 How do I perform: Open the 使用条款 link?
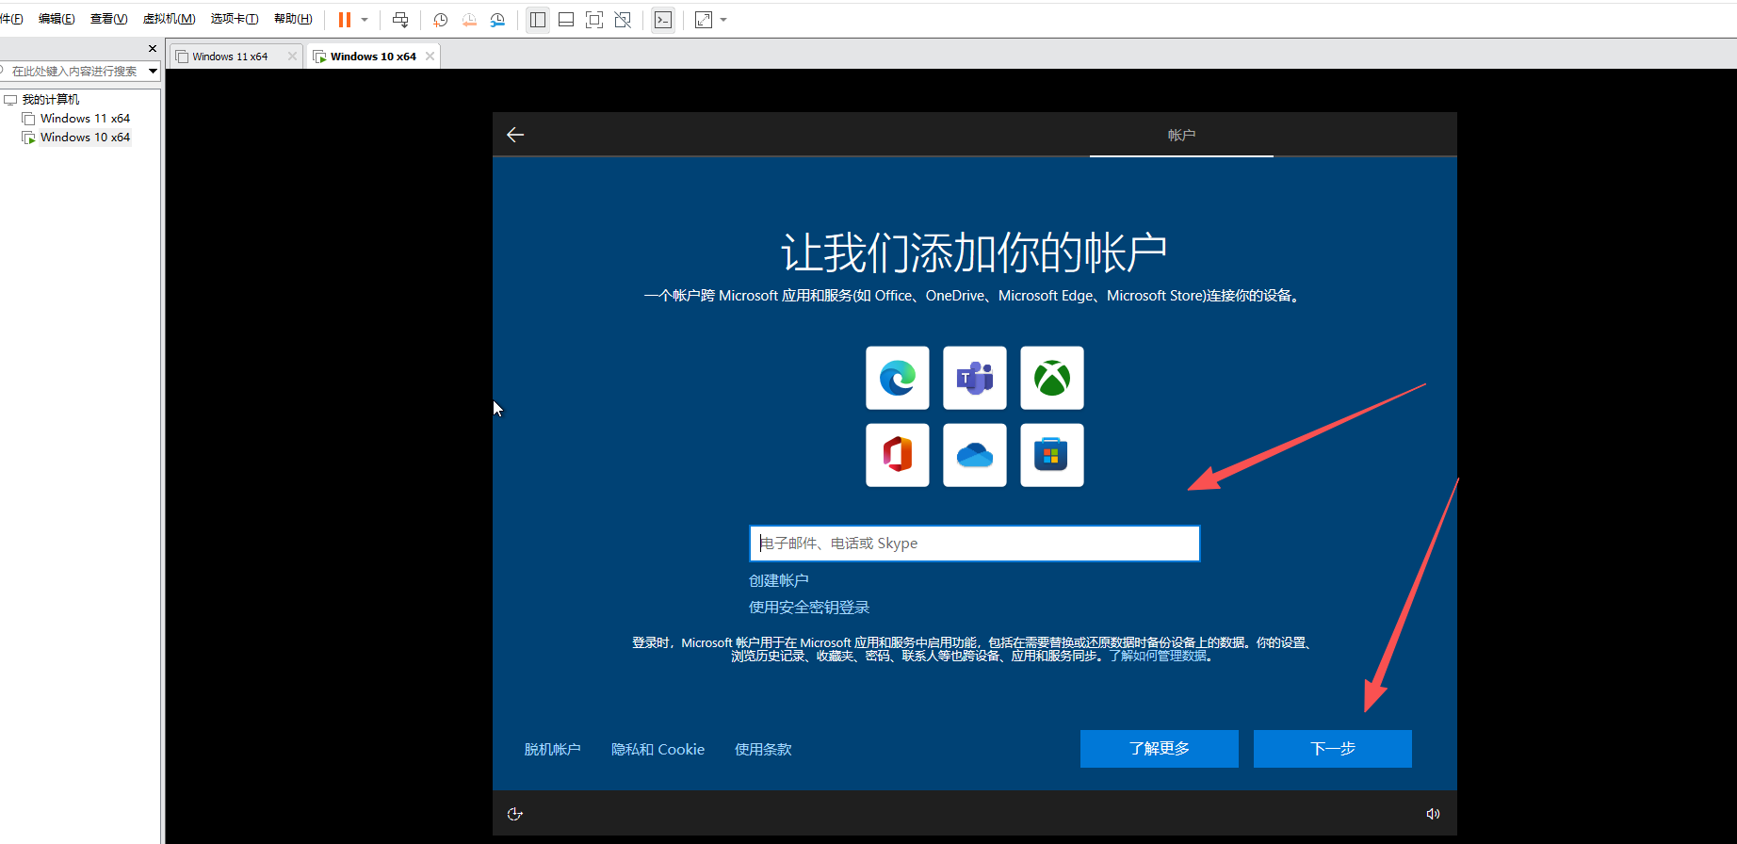pyautogui.click(x=763, y=750)
